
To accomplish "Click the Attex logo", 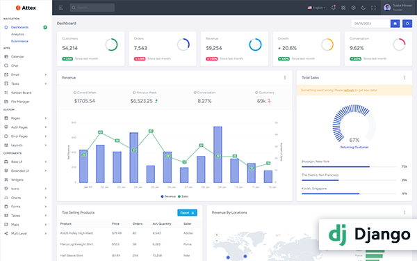I will coord(26,8).
